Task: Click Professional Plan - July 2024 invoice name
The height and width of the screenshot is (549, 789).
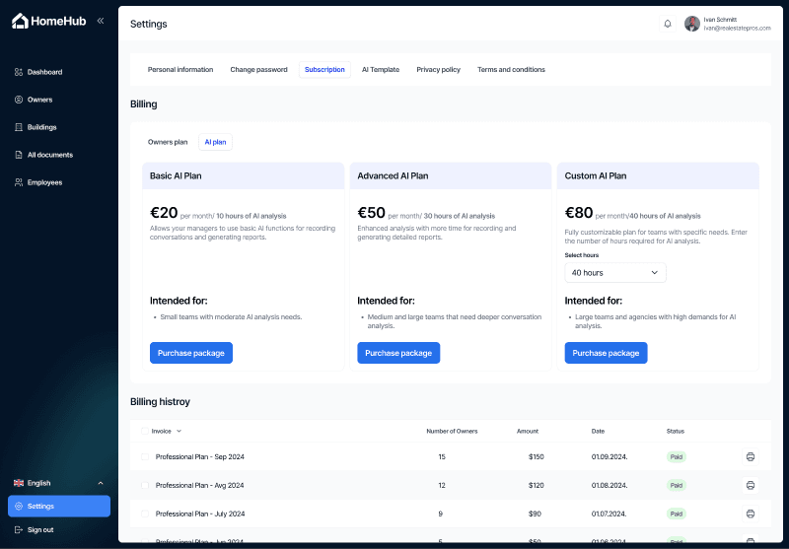Action: click(200, 514)
